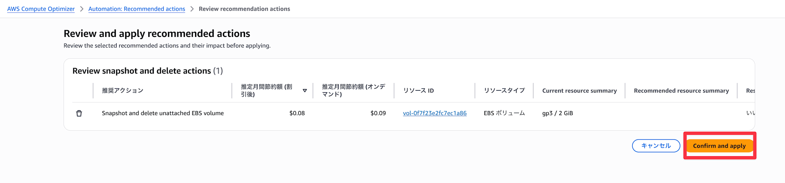Click the Current resource summary header
This screenshot has width=785, height=183.
(579, 91)
